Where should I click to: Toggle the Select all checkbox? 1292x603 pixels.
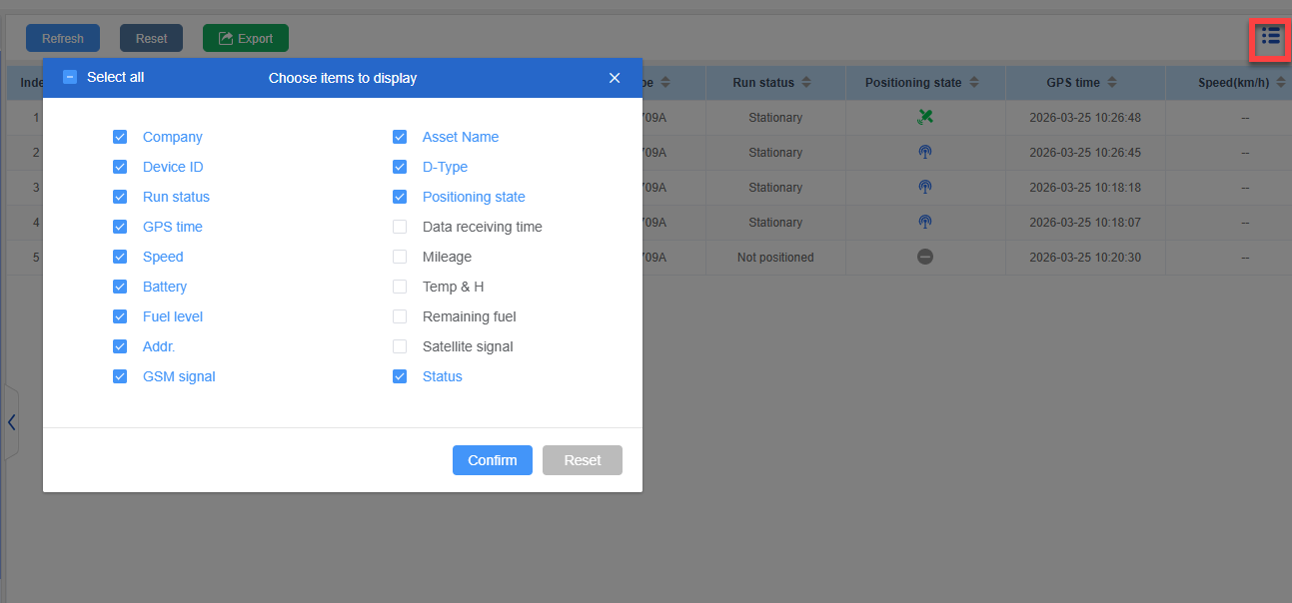coord(70,77)
